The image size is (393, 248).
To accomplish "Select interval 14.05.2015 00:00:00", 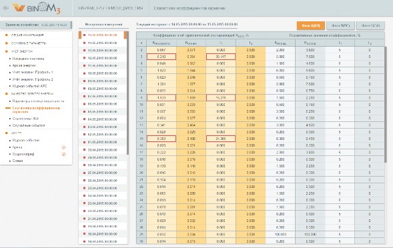I will [102, 43].
